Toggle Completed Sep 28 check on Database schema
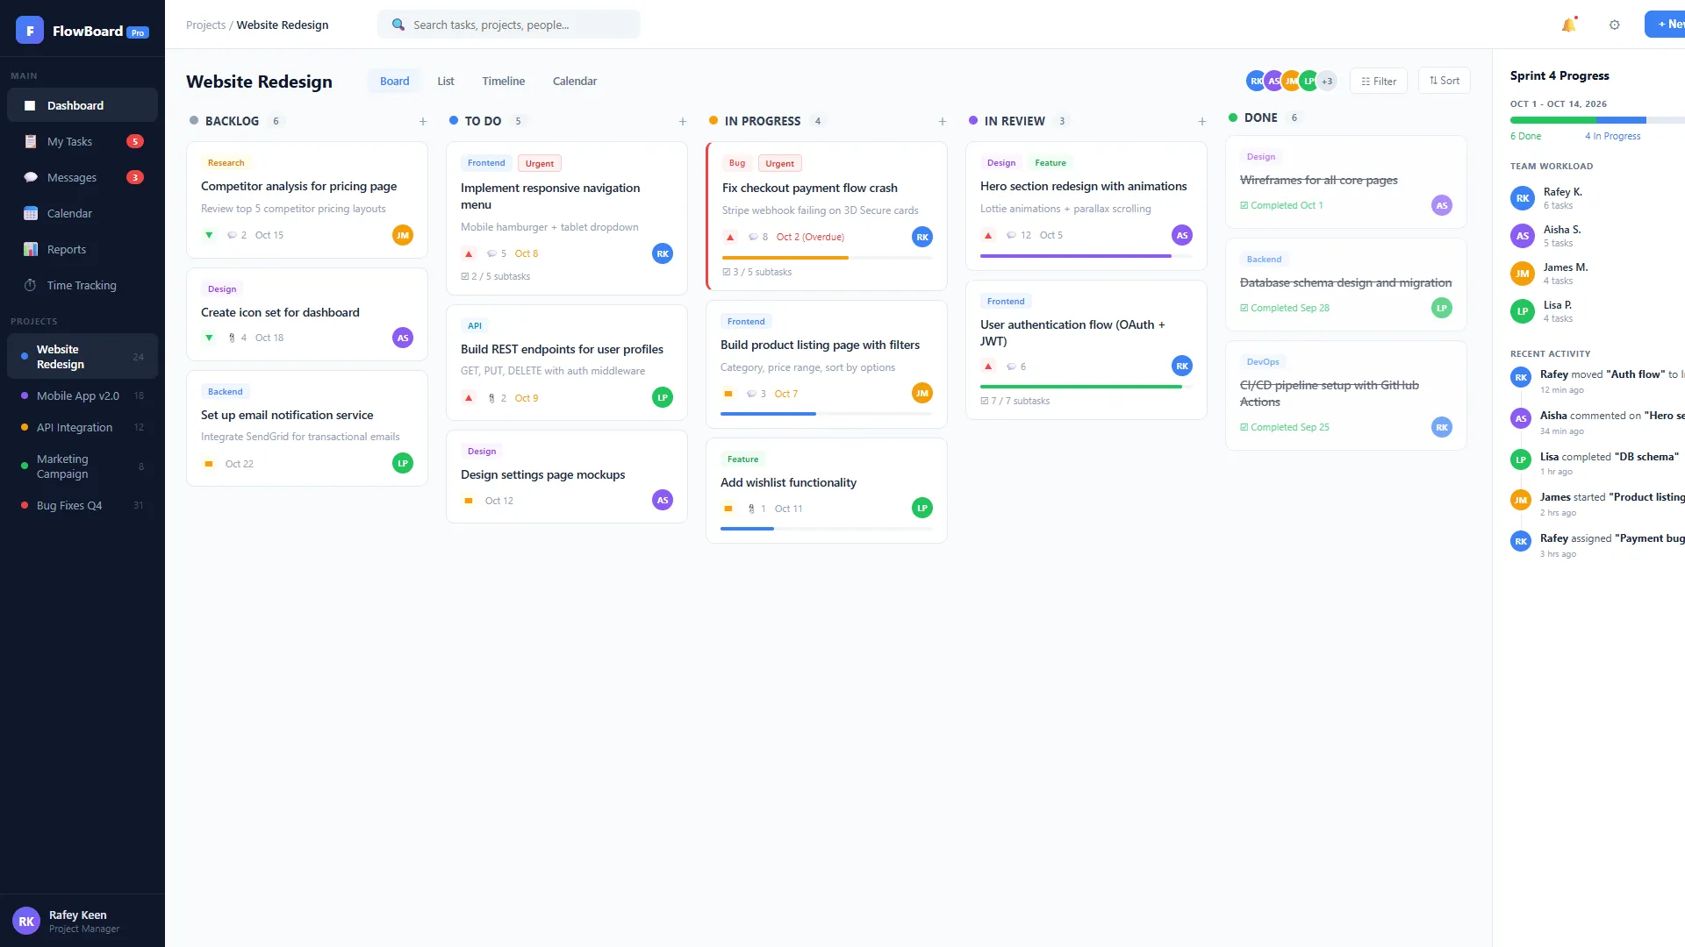This screenshot has width=1685, height=947. [x=1244, y=308]
